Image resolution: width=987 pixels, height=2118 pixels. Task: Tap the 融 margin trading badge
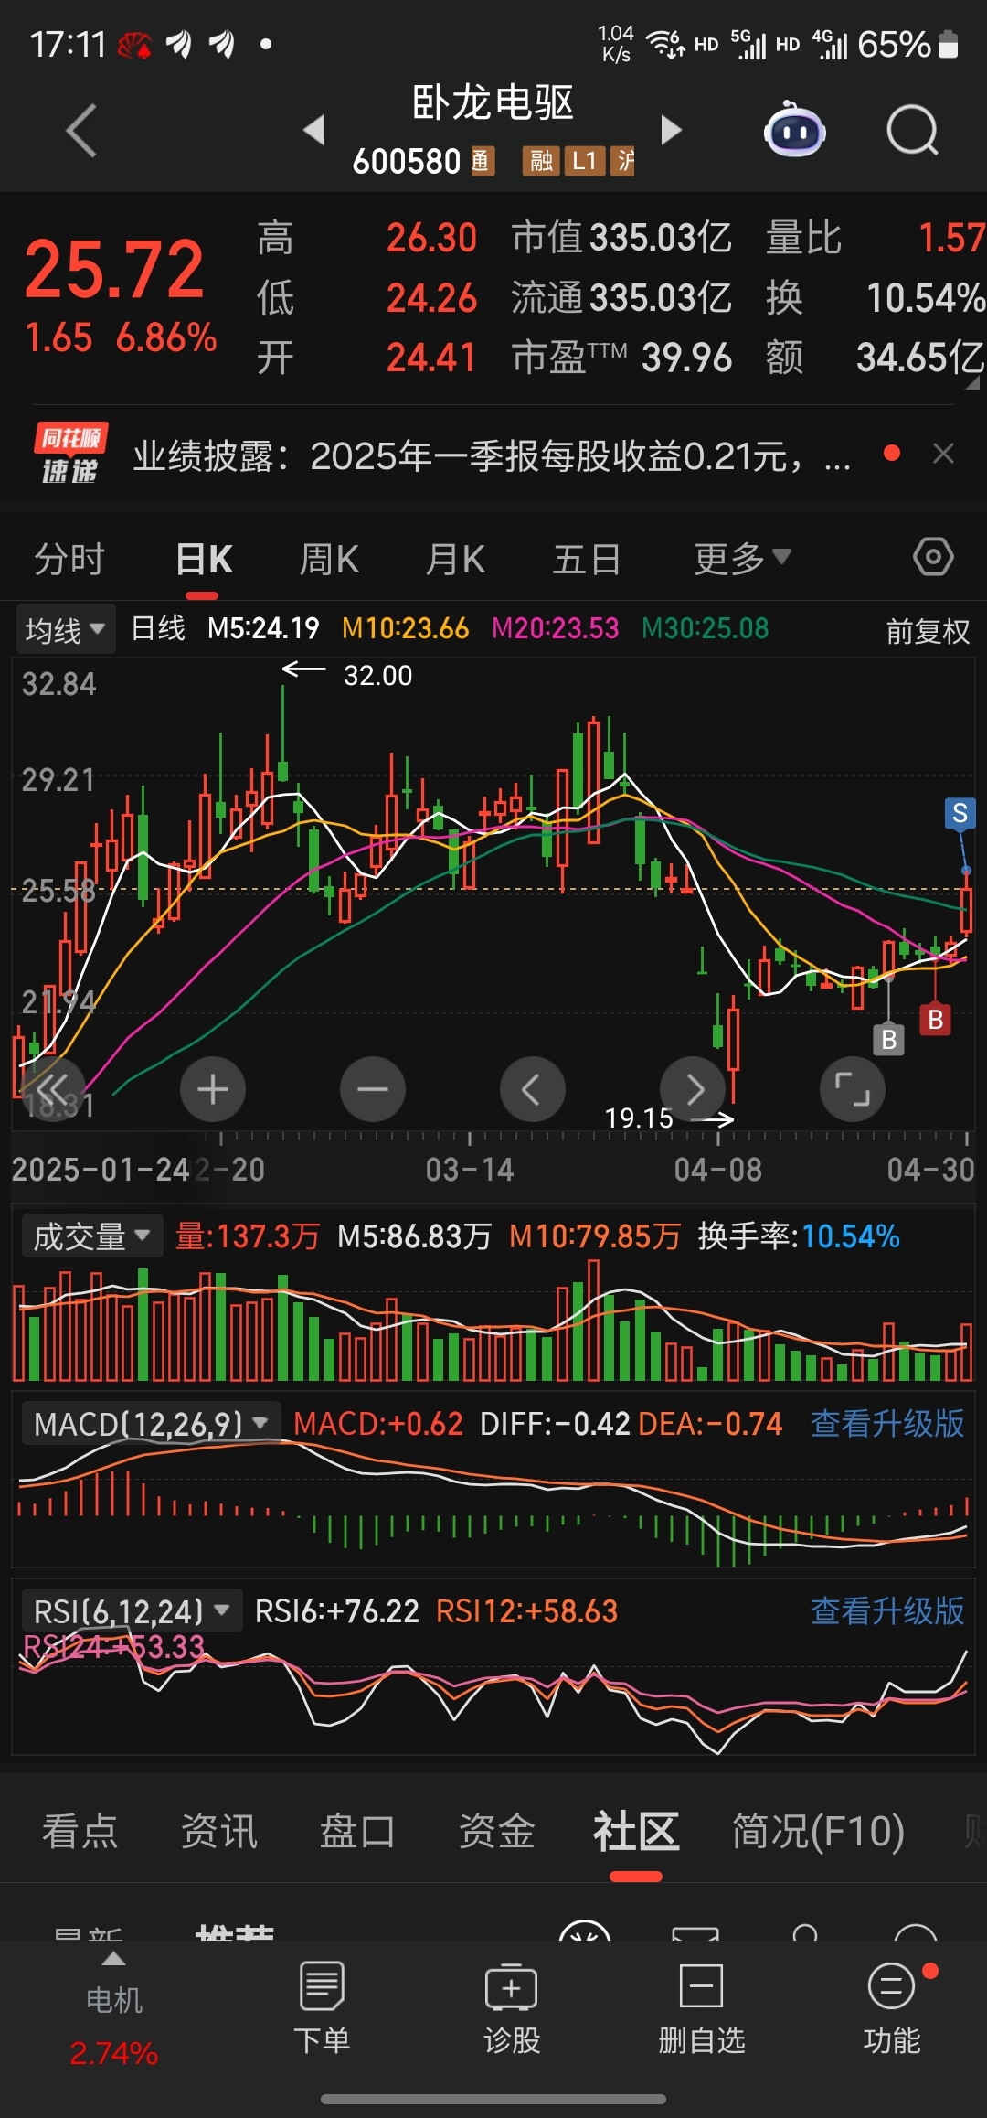(541, 162)
